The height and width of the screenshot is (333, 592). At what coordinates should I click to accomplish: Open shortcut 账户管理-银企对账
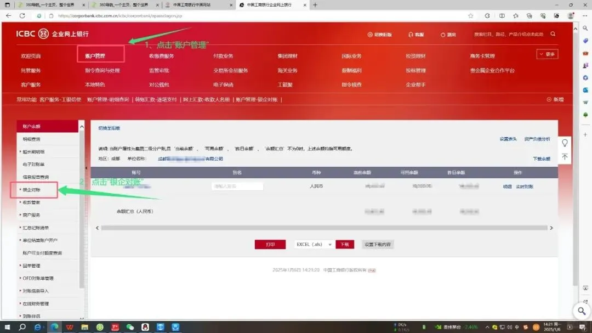coord(257,99)
